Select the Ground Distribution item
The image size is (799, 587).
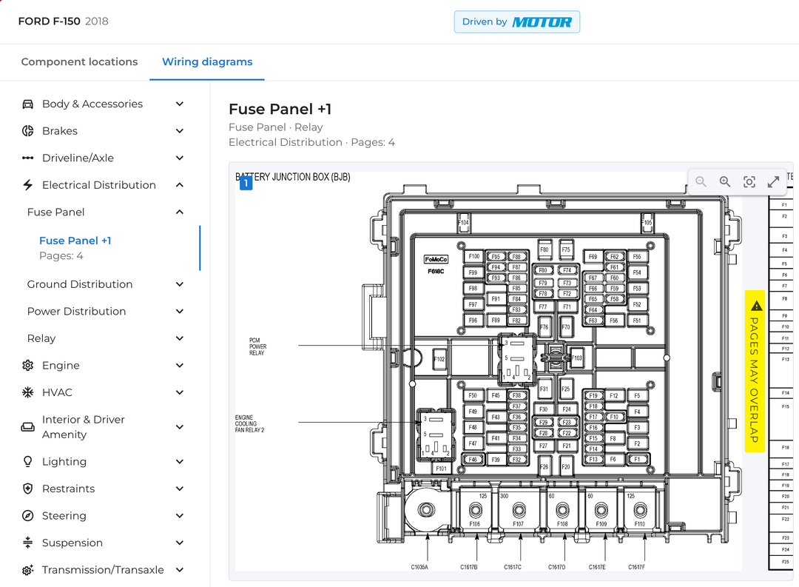tap(80, 284)
